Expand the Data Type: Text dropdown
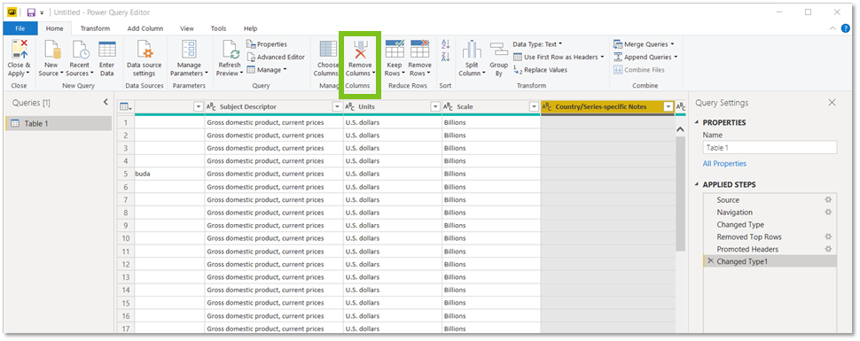The image size is (860, 341). coord(537,44)
